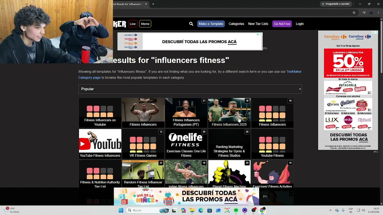Open YouTube Fitness Influencers template
This screenshot has width=383, height=215.
pyautogui.click(x=100, y=144)
